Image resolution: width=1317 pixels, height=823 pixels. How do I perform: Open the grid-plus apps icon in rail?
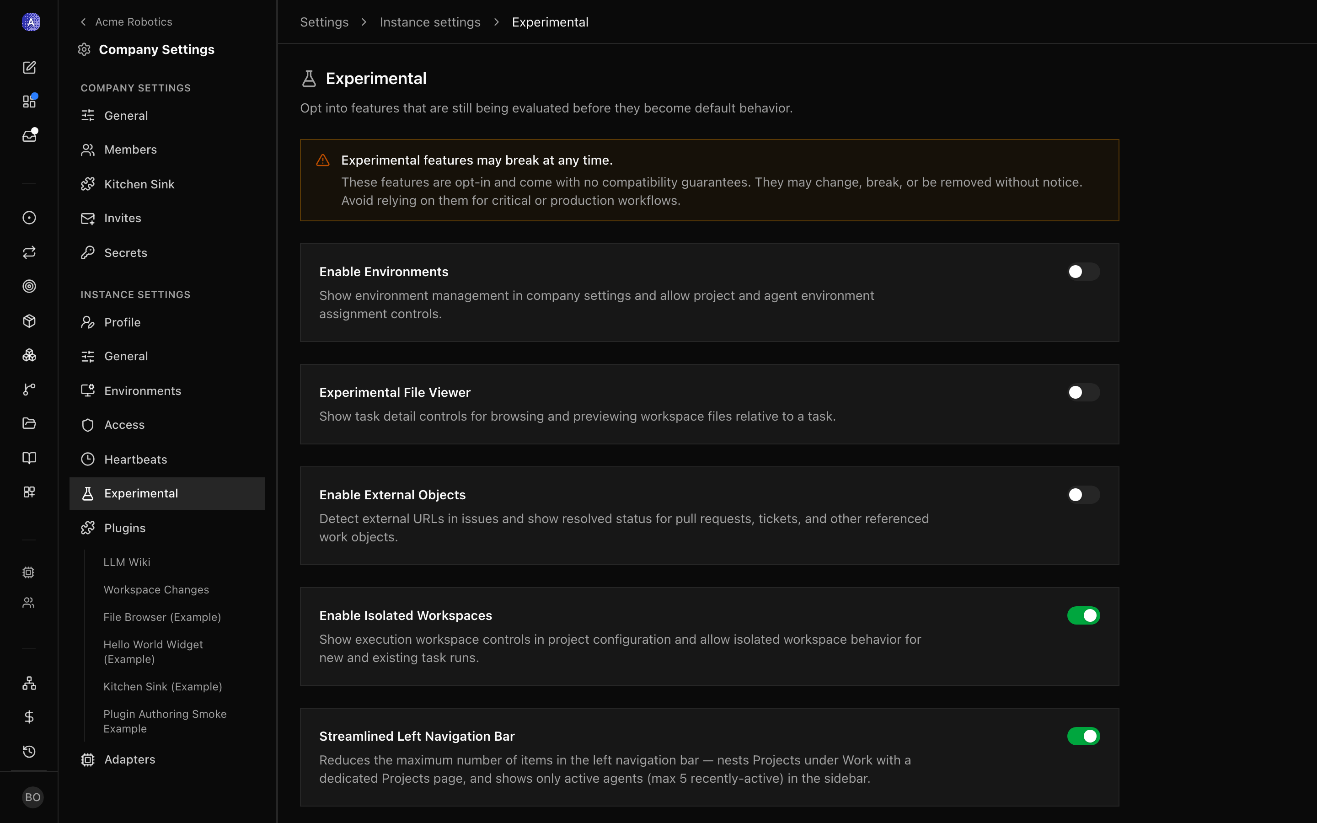click(x=29, y=492)
